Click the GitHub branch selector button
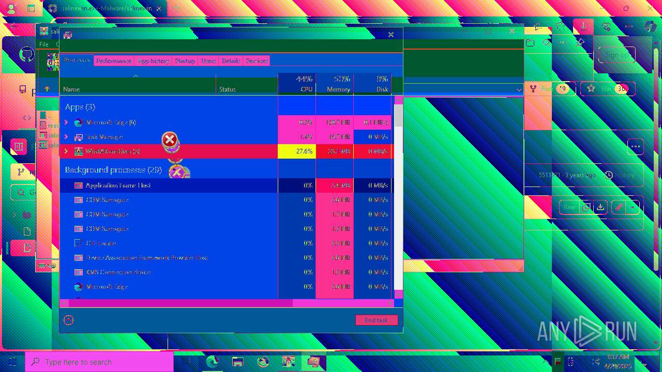The height and width of the screenshot is (372, 662). [23, 172]
